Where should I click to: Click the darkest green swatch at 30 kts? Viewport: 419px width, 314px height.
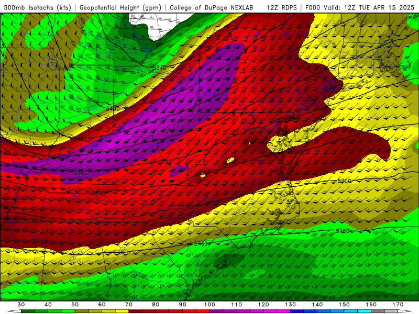(28, 311)
